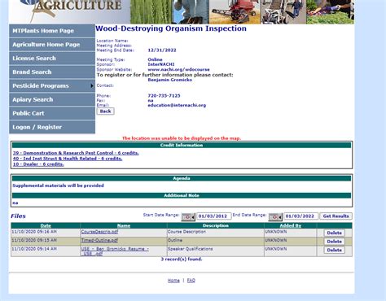Sort files by Added By column header
Viewport: 386px width, 301px height.
[x=290, y=225]
